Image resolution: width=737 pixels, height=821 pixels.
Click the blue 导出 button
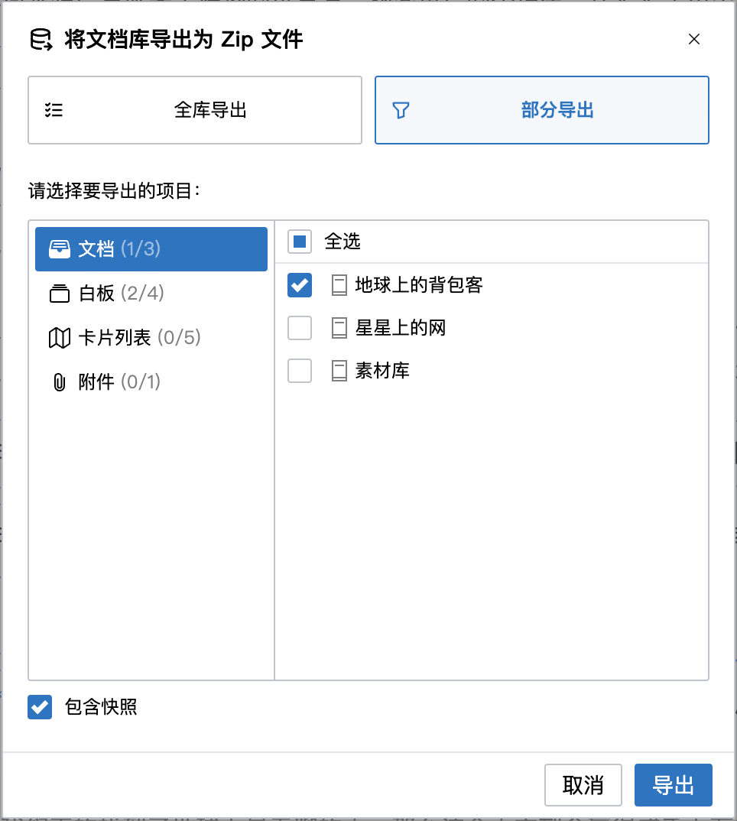[x=673, y=785]
